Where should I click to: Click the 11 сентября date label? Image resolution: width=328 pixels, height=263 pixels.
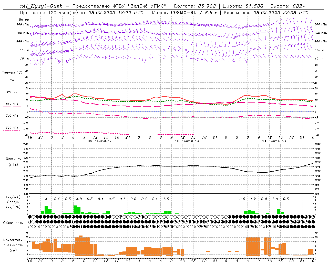(274, 141)
